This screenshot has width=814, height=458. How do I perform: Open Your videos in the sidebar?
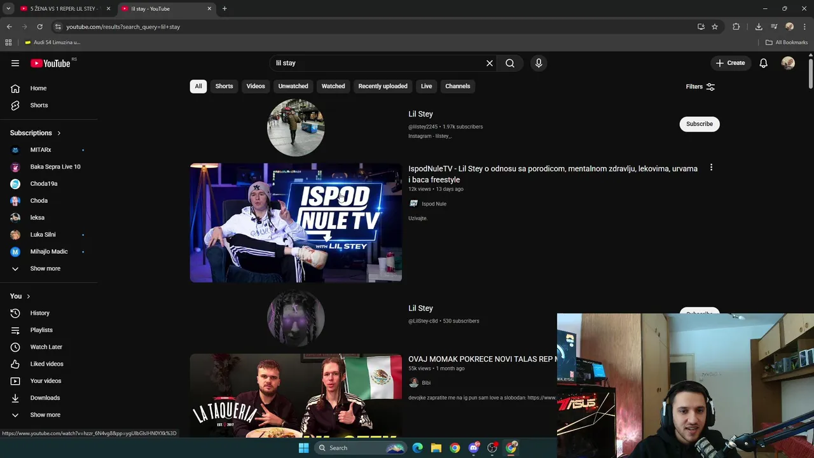point(49,381)
